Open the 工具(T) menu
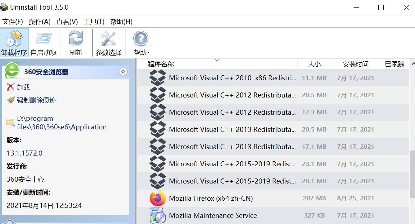 94,22
